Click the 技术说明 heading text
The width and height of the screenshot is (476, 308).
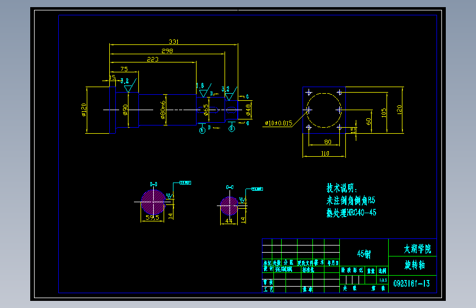coord(342,188)
